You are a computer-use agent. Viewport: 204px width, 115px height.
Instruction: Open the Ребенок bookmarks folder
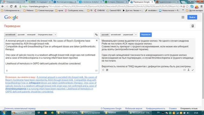pyautogui.click(x=28, y=11)
